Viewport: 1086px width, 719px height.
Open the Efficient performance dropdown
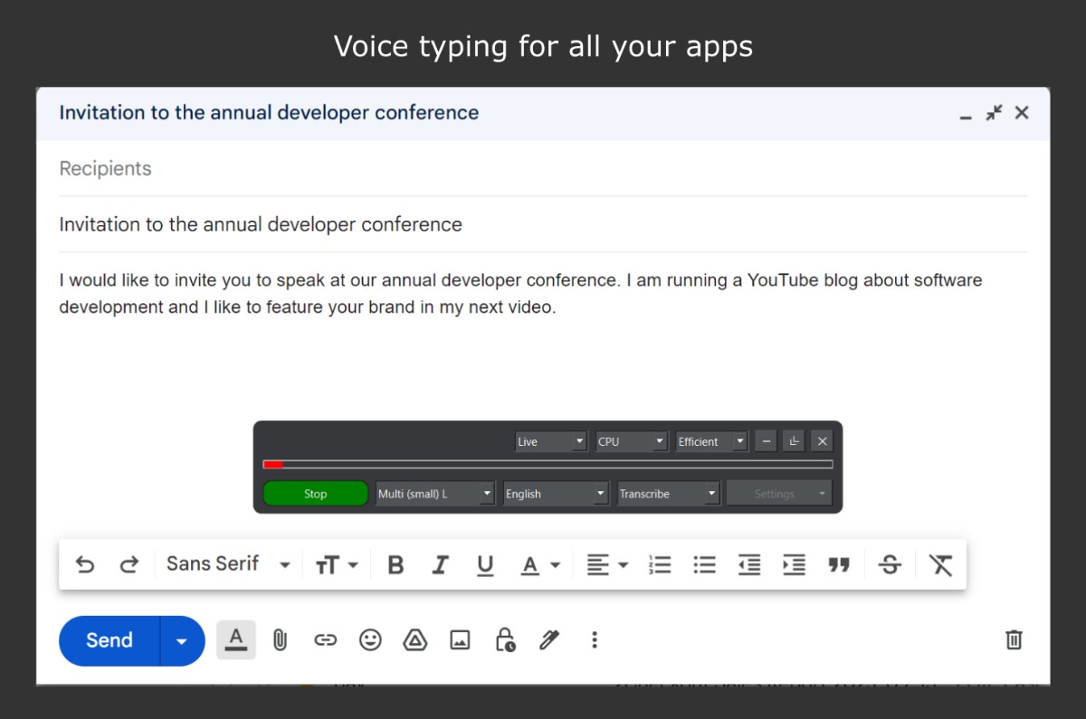[712, 441]
